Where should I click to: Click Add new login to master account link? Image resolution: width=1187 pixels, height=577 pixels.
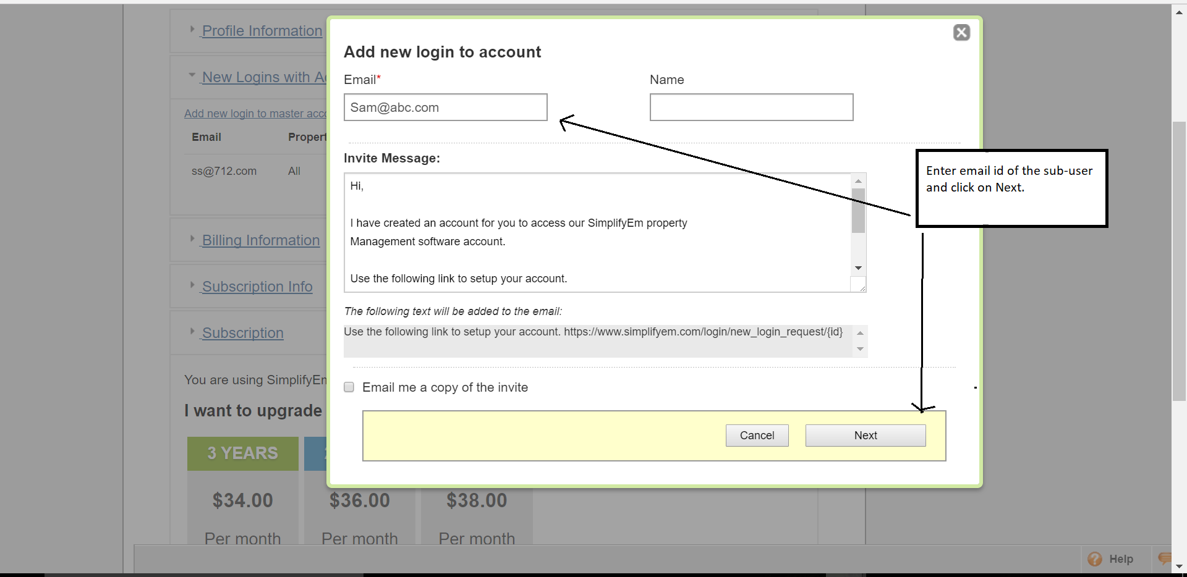[x=255, y=114]
